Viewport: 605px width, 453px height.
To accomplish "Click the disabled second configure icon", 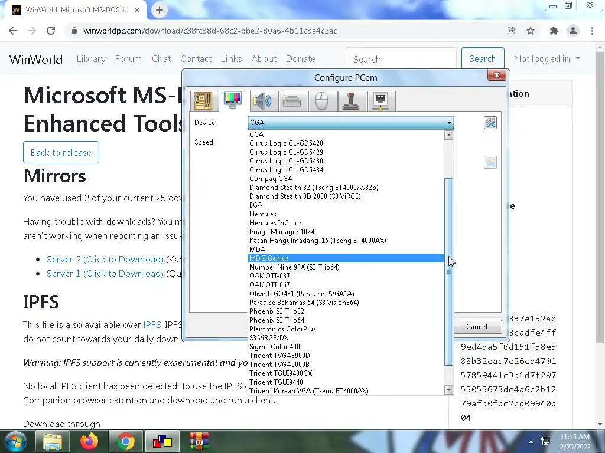I will [x=490, y=162].
